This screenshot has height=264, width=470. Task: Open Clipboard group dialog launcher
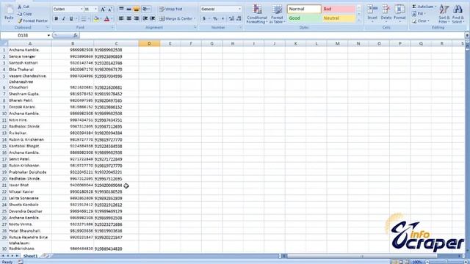[x=47, y=28]
